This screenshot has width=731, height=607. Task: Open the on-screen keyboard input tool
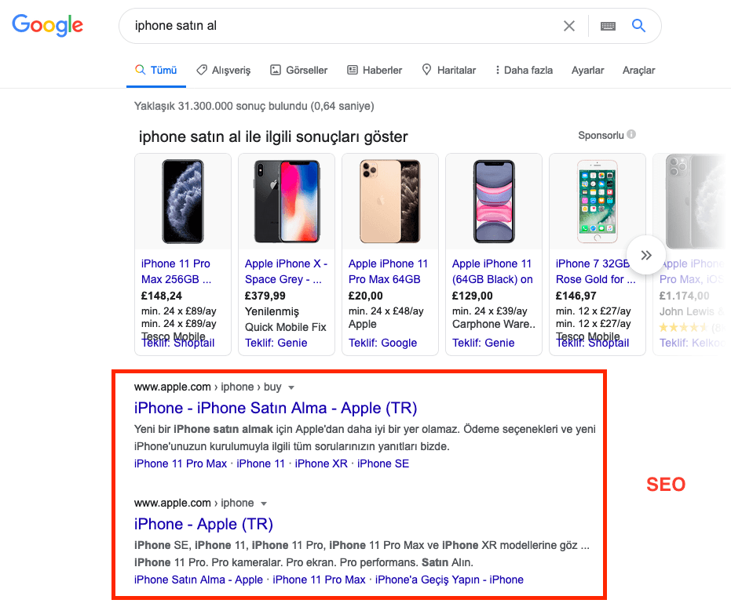click(x=608, y=26)
